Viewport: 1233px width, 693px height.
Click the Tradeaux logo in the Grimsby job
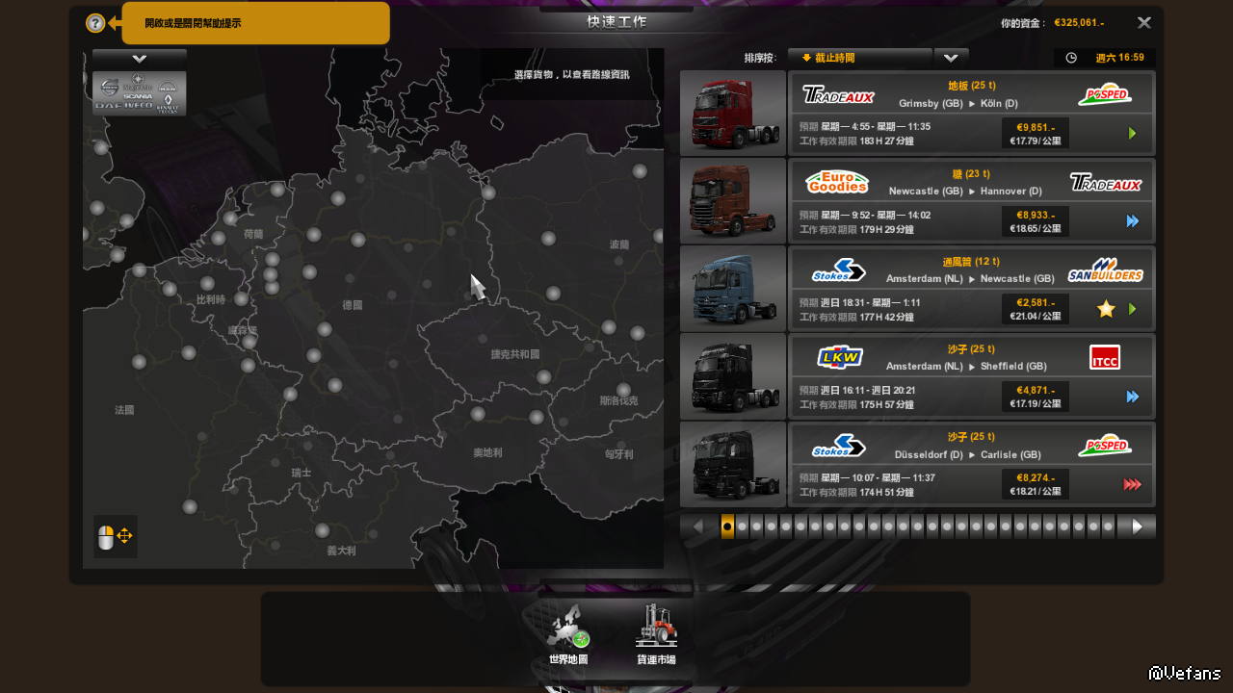838,94
